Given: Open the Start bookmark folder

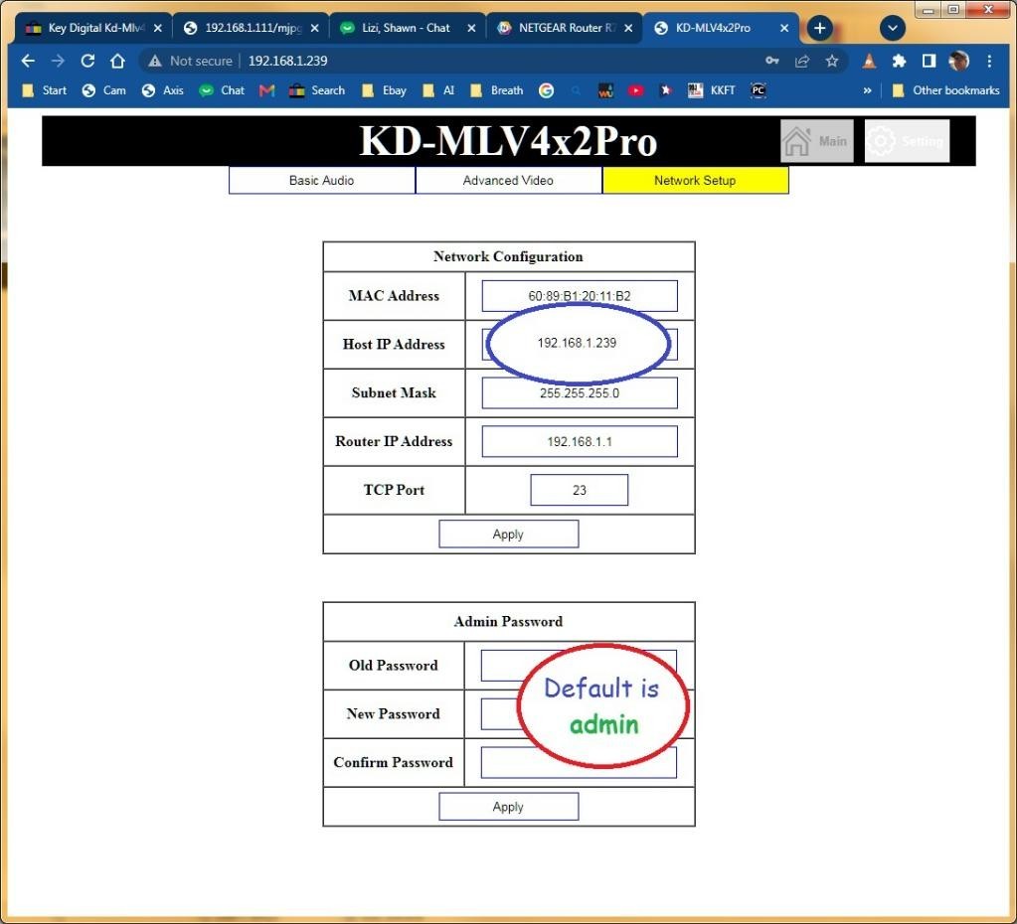Looking at the screenshot, I should click(x=44, y=90).
